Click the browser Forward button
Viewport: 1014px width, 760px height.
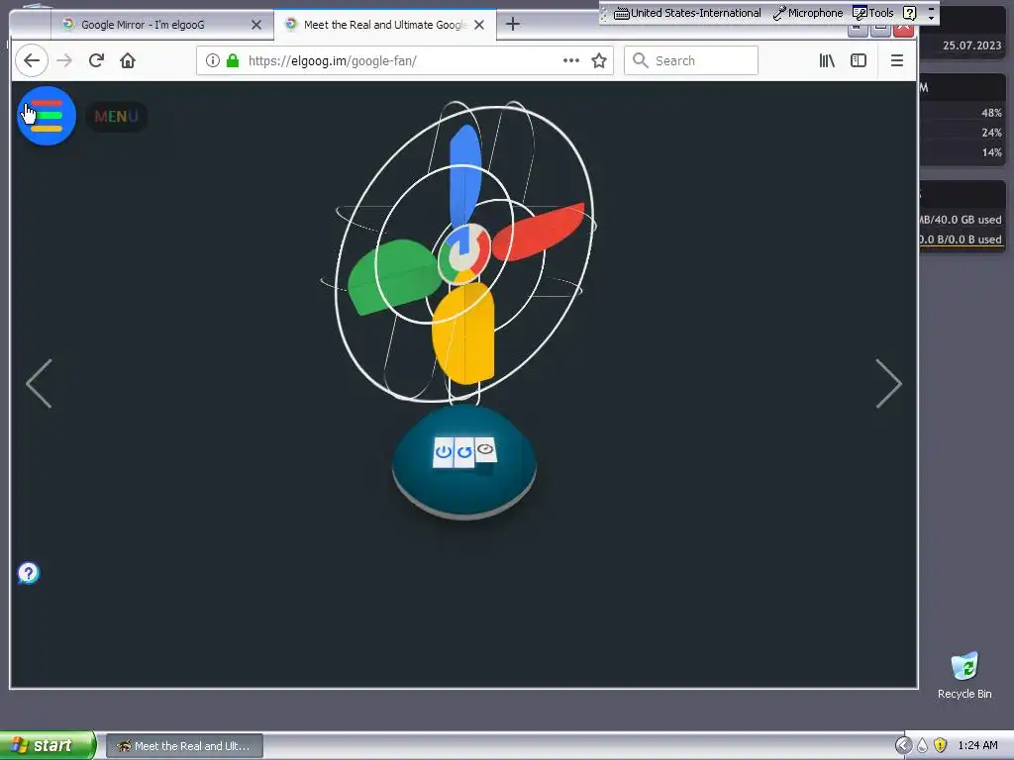click(64, 60)
